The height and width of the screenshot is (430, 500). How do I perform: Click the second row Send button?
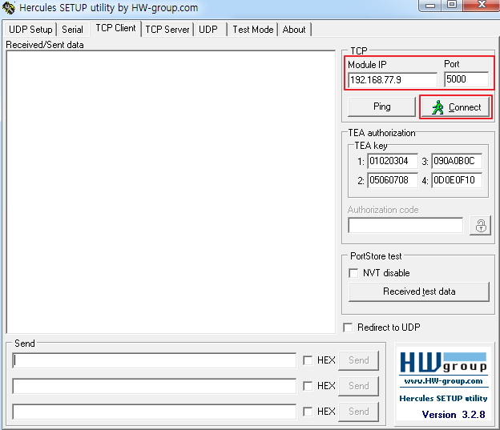click(358, 386)
